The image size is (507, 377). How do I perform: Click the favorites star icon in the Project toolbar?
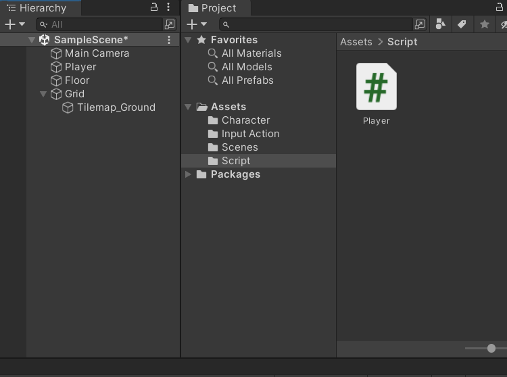[x=484, y=24]
